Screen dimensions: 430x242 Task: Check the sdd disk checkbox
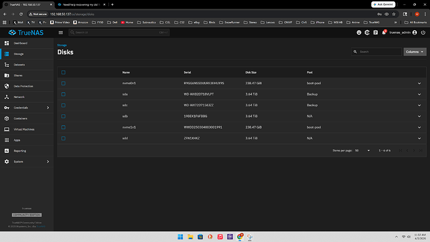[x=64, y=138]
